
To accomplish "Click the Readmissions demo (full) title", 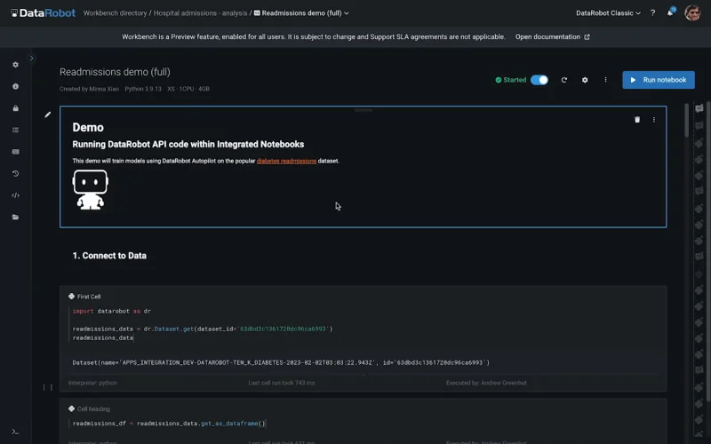I will coord(115,72).
